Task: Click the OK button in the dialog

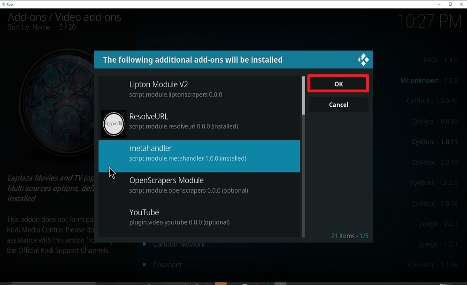Action: click(338, 83)
